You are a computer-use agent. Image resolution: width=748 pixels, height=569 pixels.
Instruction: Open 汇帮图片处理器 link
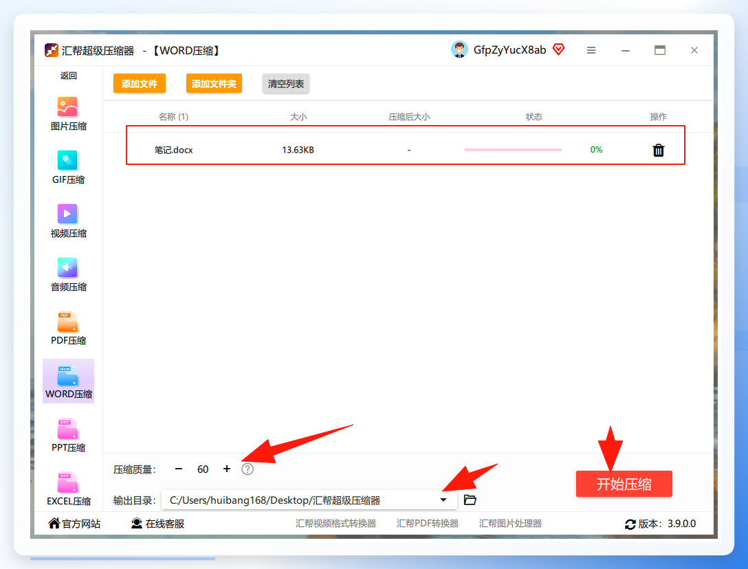tap(510, 524)
